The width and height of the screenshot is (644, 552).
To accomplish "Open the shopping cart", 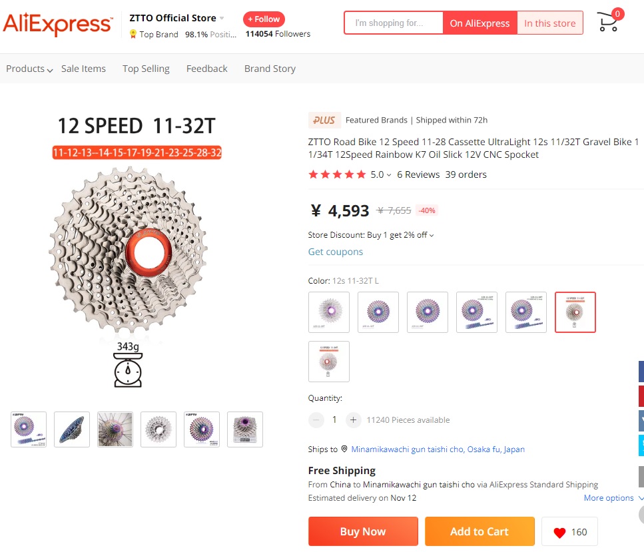I will pyautogui.click(x=607, y=22).
